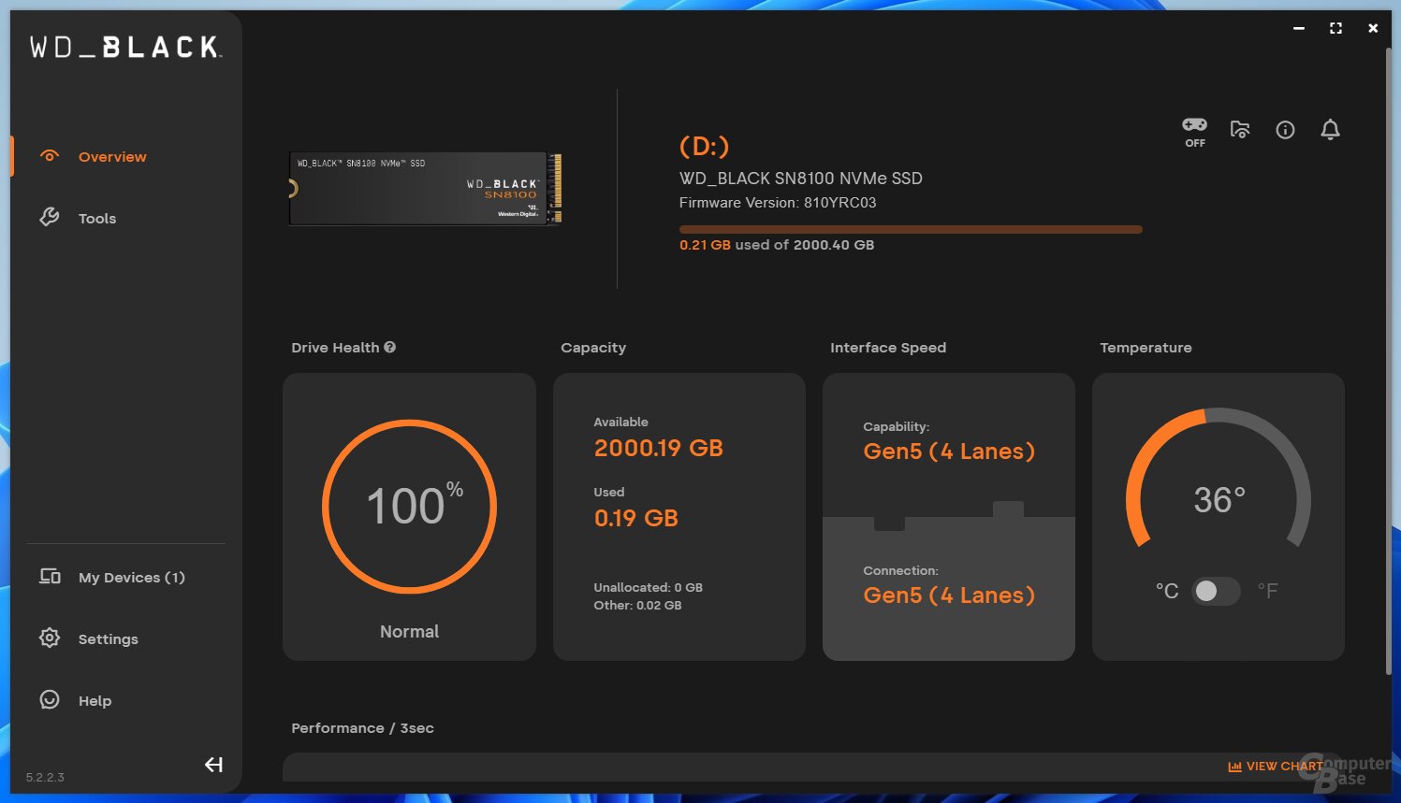The height and width of the screenshot is (803, 1401).
Task: Click the Overview eye icon
Action: 50,156
